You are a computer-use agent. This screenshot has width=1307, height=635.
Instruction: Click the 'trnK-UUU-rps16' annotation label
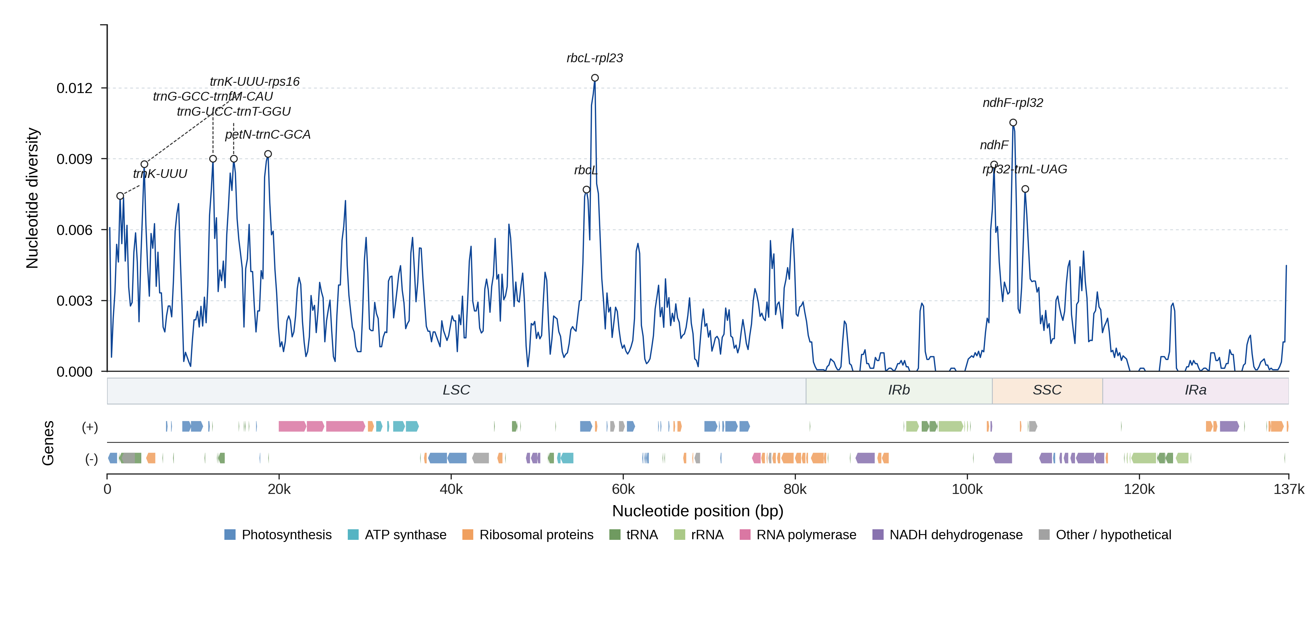[x=255, y=82]
